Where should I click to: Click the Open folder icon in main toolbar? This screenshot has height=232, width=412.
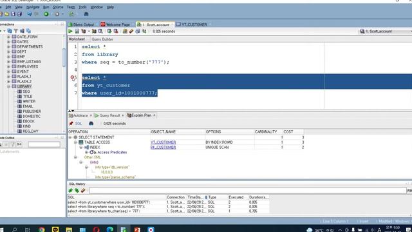point(7,14)
